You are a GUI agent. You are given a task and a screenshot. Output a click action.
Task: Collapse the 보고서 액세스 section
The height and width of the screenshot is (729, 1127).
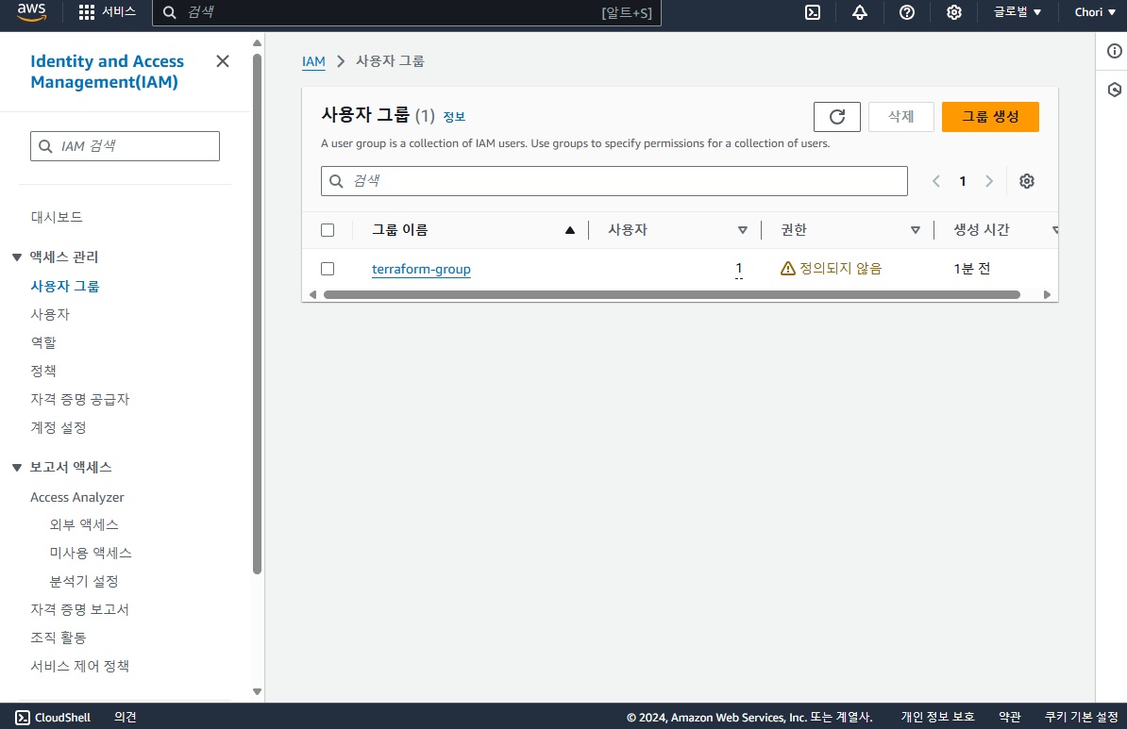tap(17, 468)
